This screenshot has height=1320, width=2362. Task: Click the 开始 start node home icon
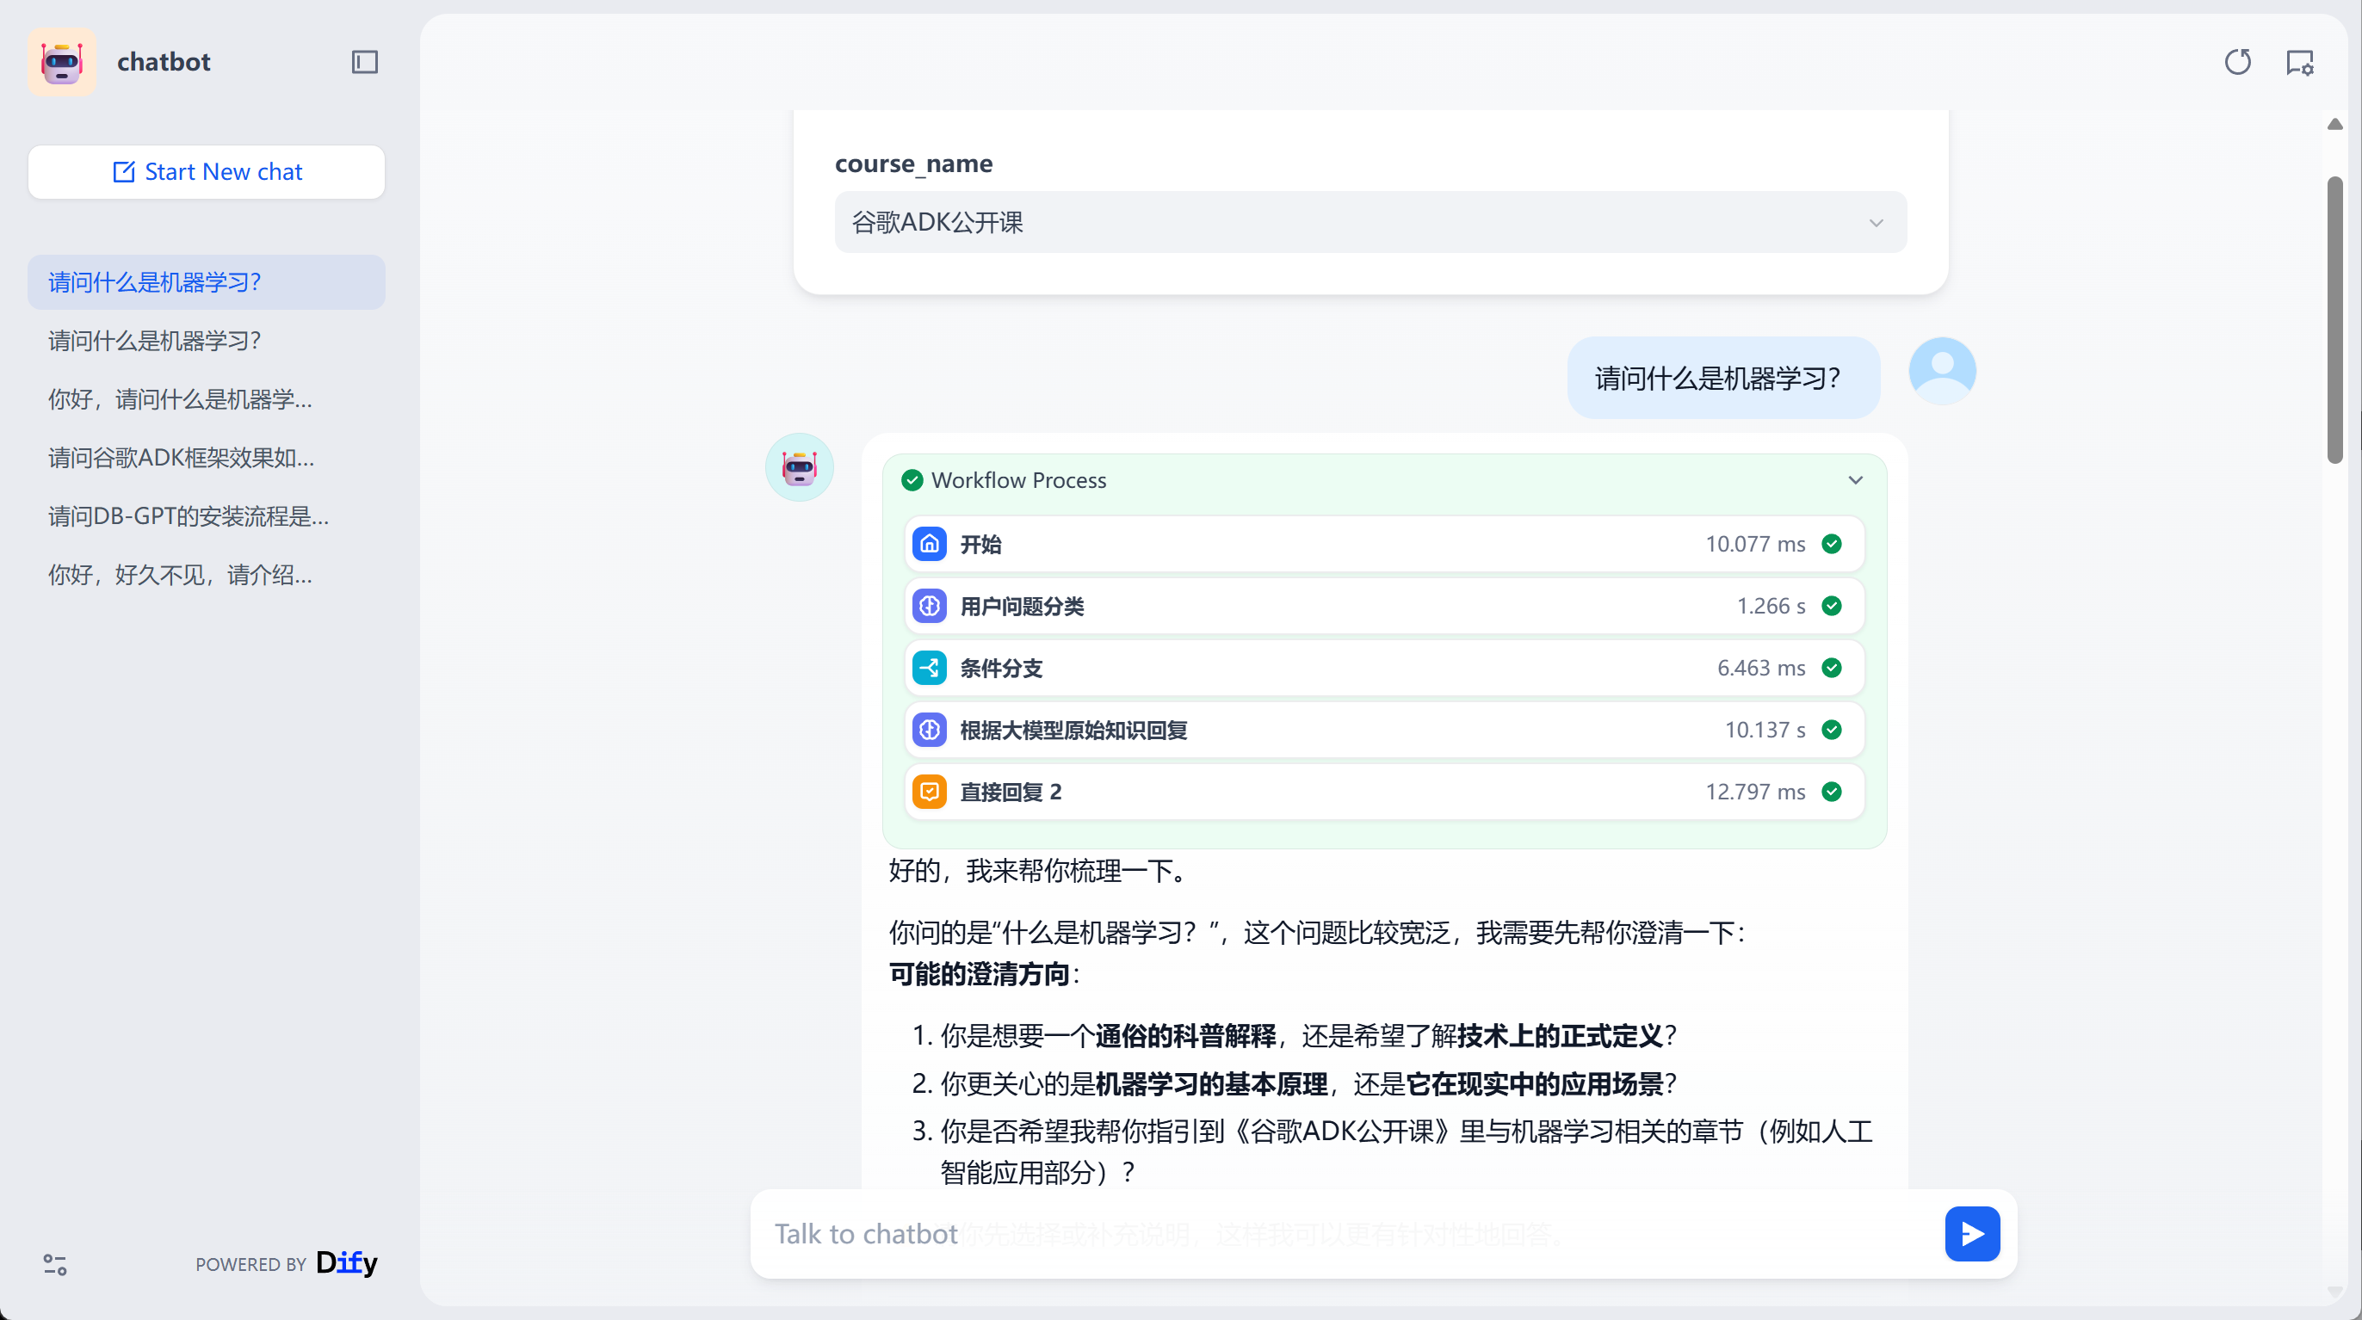pyautogui.click(x=929, y=544)
